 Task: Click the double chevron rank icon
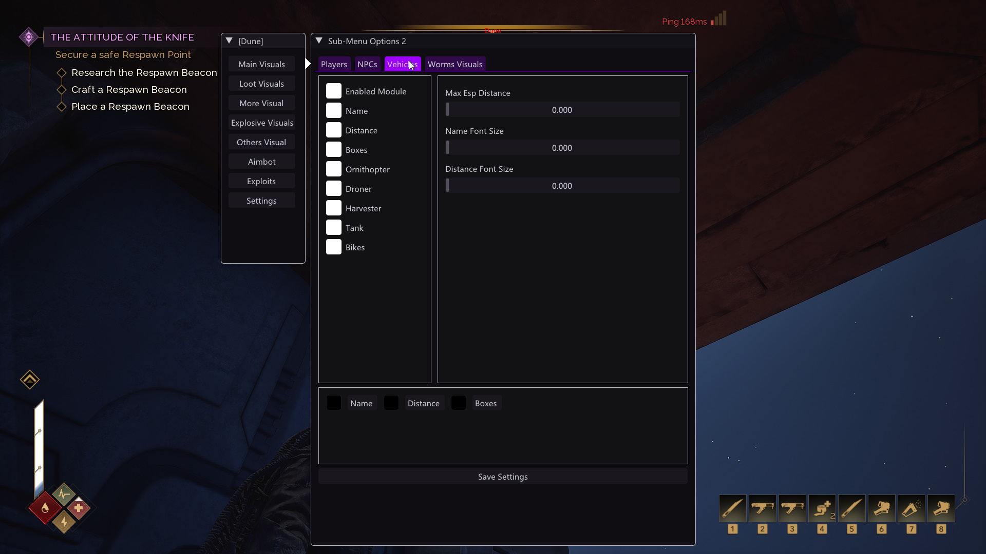point(30,380)
